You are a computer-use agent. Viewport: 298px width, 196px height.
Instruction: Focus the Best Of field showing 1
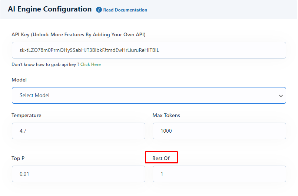[219, 174]
